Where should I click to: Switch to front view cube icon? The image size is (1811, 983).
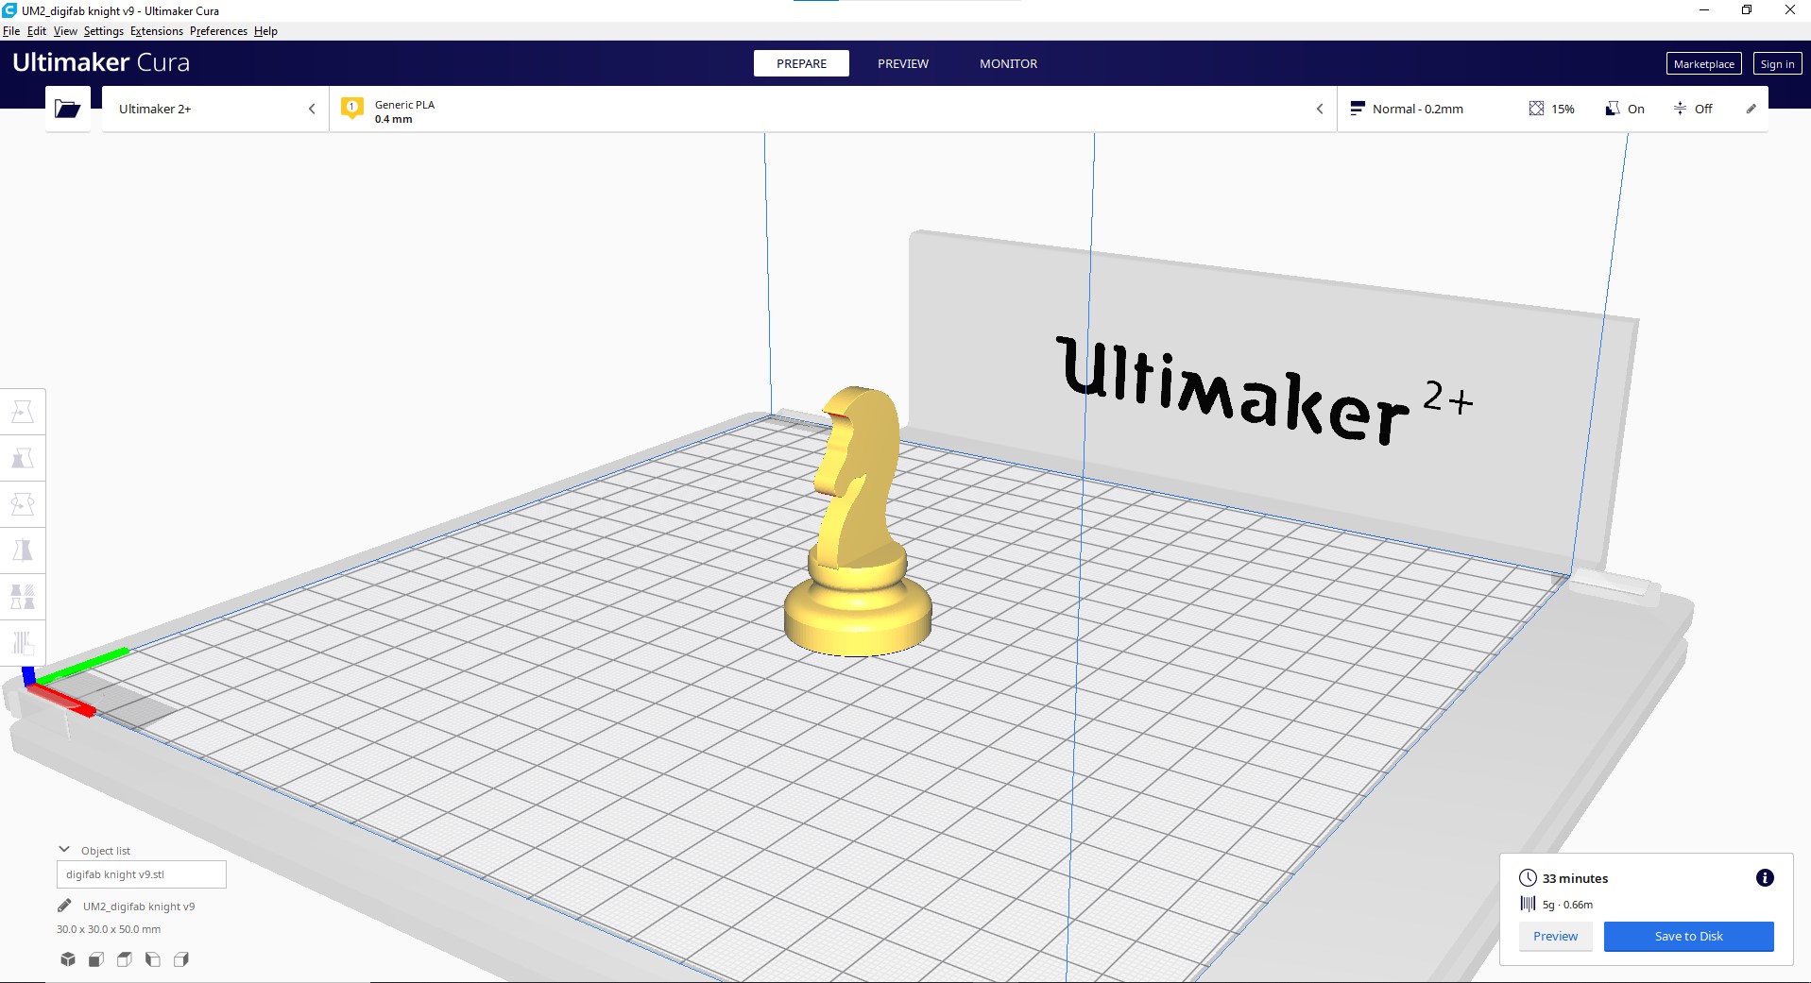(x=96, y=959)
